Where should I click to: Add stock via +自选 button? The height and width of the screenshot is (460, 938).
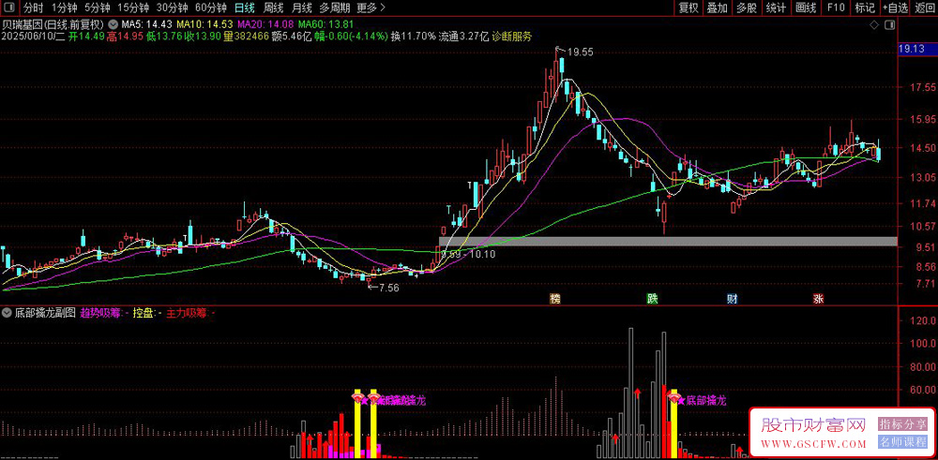point(894,8)
